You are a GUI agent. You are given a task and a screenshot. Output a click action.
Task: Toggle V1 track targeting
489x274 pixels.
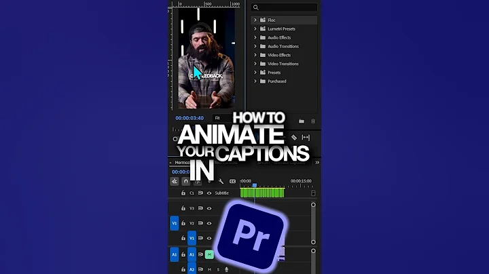(192, 238)
